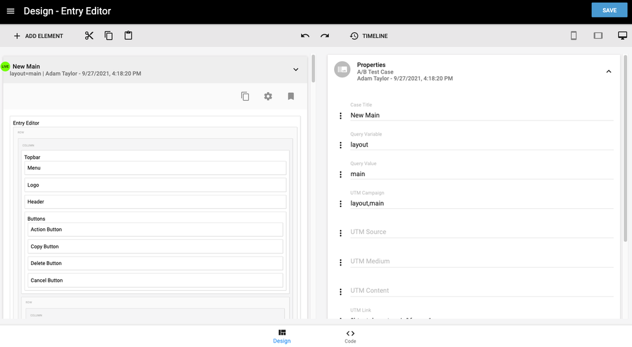The image size is (632, 347).
Task: Open the hamburger navigation menu
Action: point(10,11)
